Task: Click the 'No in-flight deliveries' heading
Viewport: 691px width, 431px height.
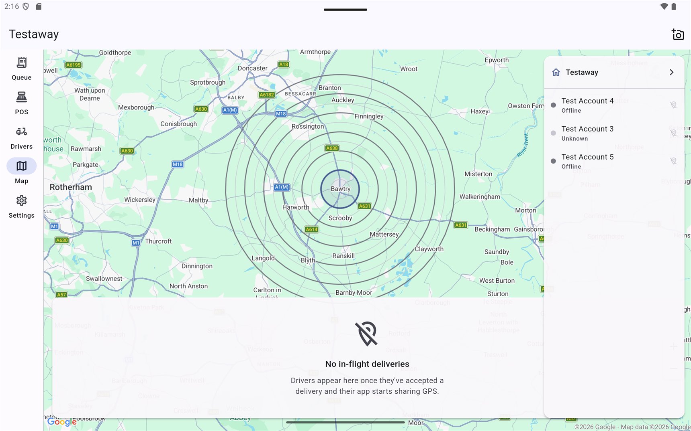Action: [x=367, y=364]
